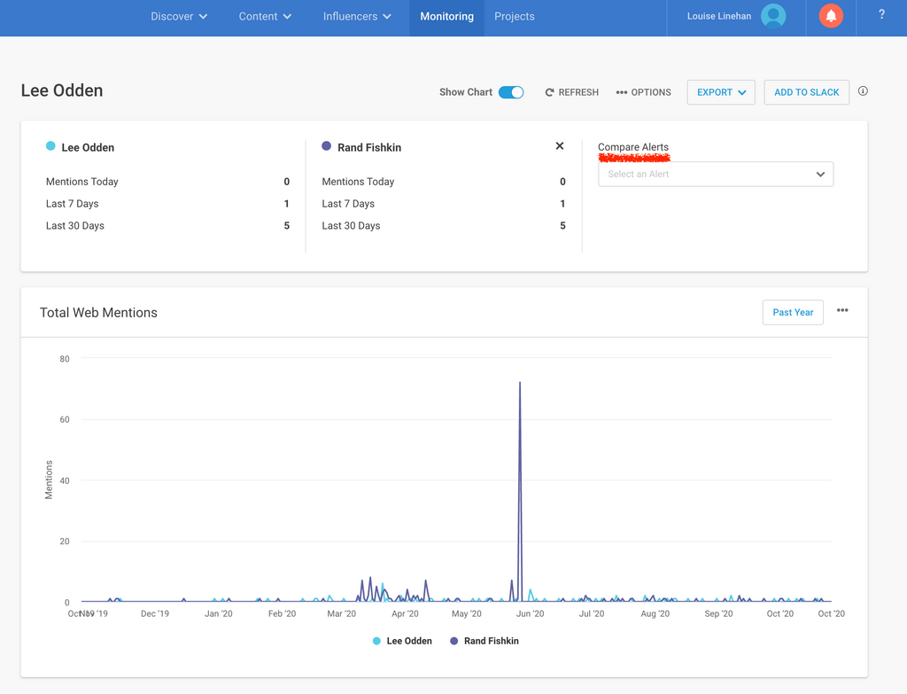Click the notifications bell icon
This screenshot has width=907, height=694.
coord(831,16)
